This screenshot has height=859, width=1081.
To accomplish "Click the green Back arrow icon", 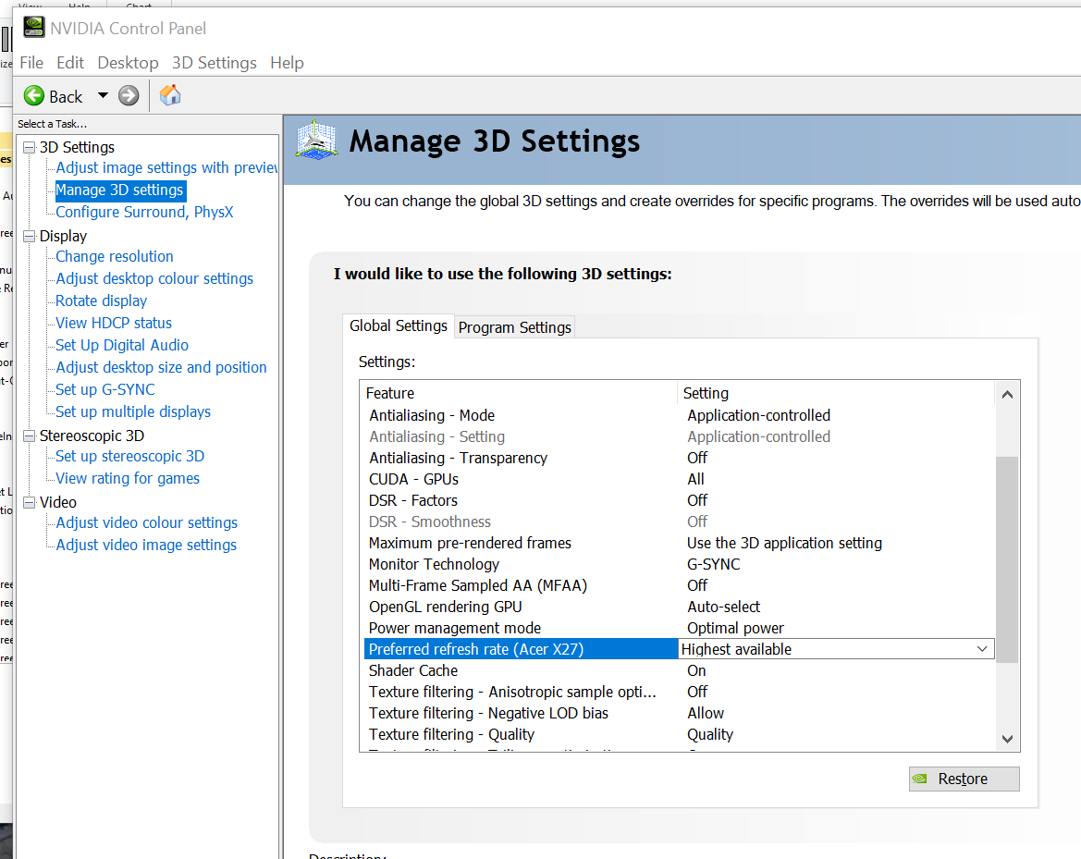I will [x=34, y=96].
